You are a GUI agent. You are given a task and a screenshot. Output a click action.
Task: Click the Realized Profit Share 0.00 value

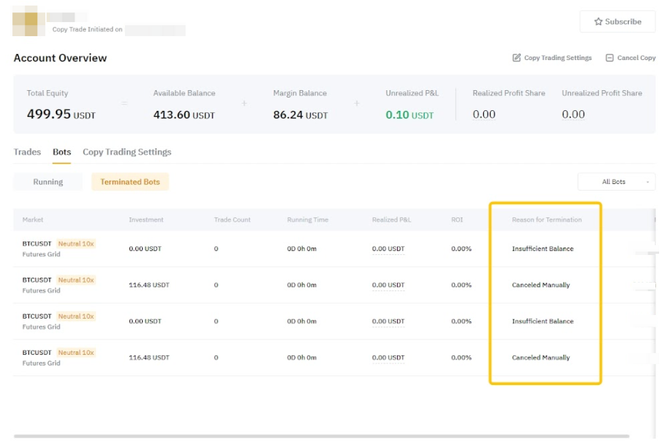(x=484, y=115)
